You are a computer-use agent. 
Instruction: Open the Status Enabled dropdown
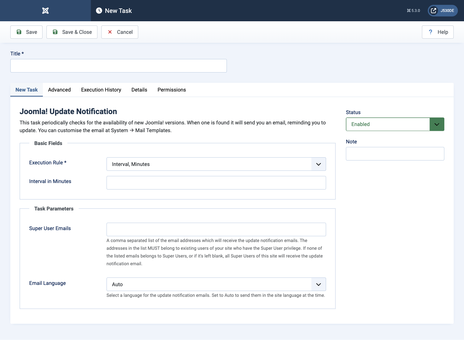point(395,124)
